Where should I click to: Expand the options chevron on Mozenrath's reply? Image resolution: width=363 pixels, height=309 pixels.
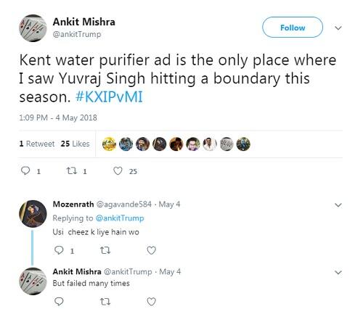pyautogui.click(x=338, y=205)
